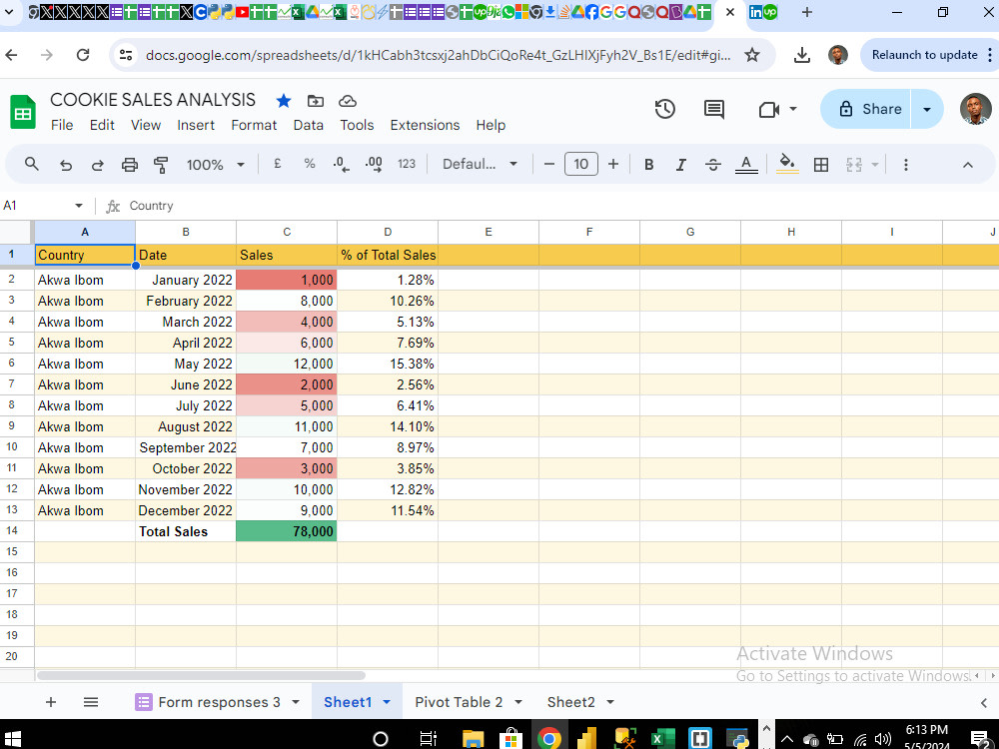Open Excel from the taskbar

(662, 738)
